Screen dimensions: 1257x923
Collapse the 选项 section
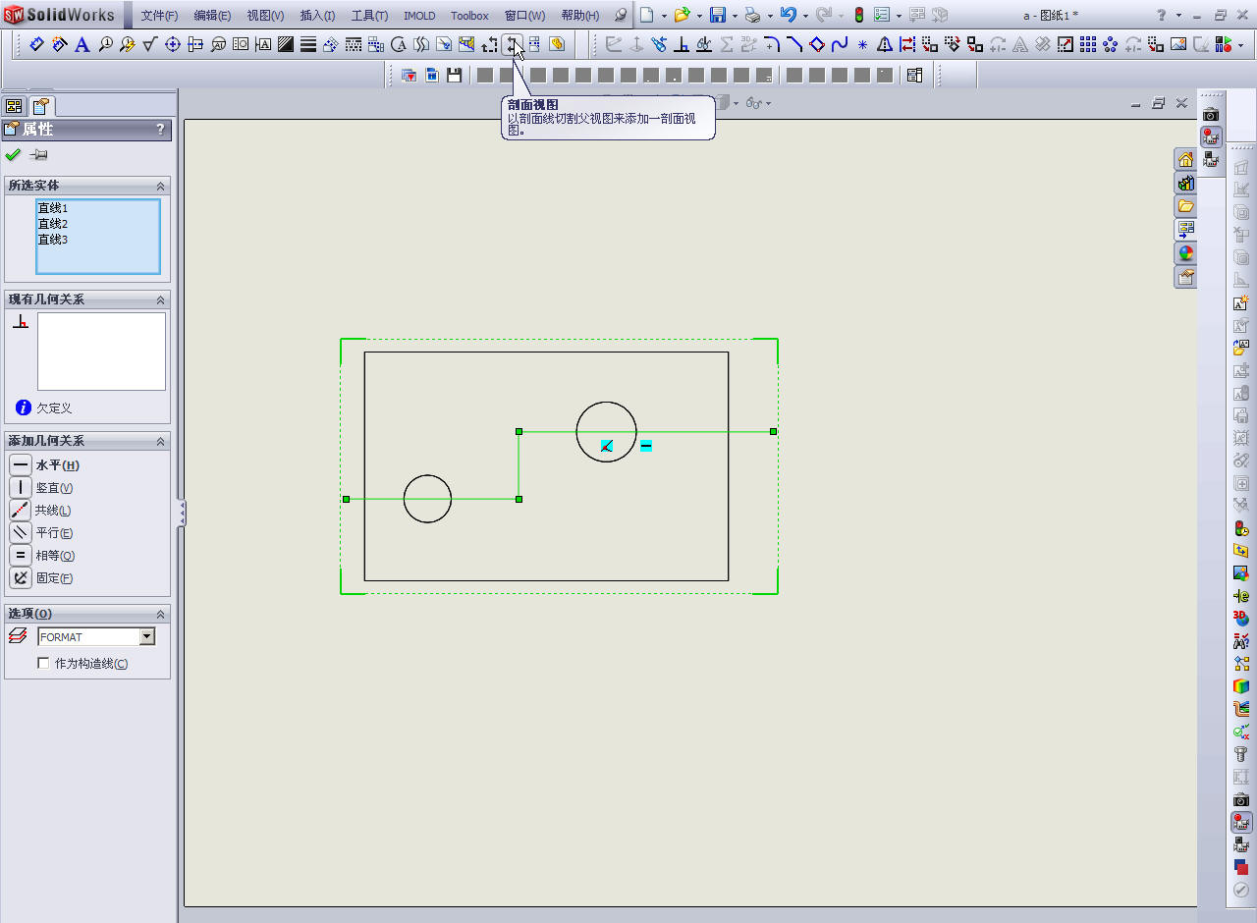(160, 614)
